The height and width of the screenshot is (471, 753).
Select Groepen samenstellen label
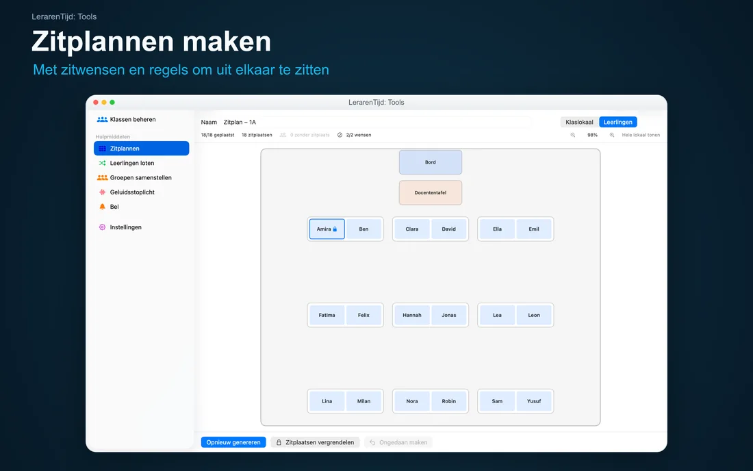[141, 177]
